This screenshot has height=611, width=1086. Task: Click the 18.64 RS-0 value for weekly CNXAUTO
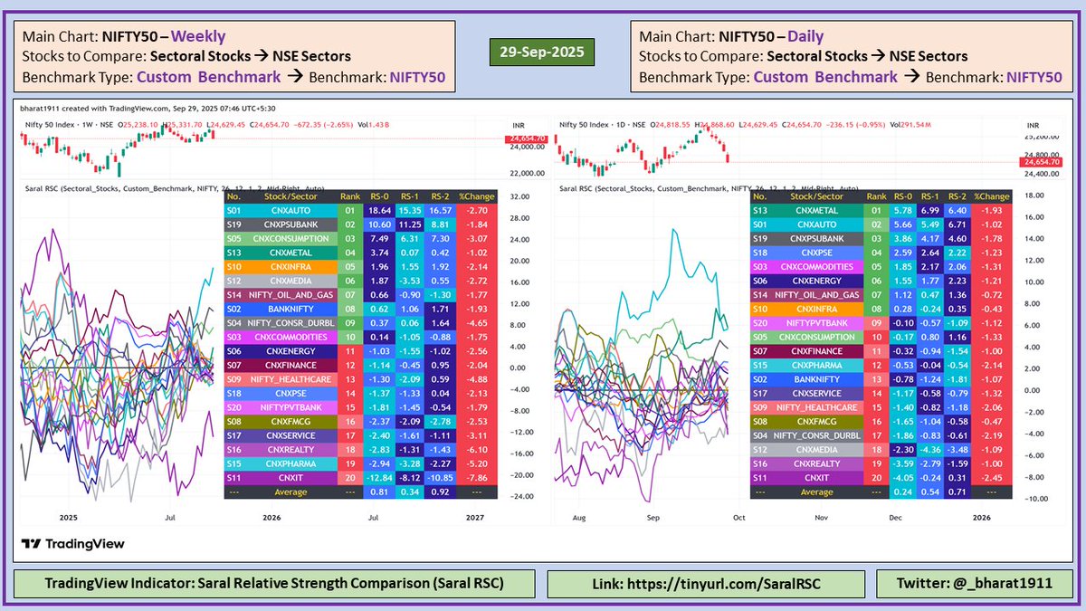point(380,209)
